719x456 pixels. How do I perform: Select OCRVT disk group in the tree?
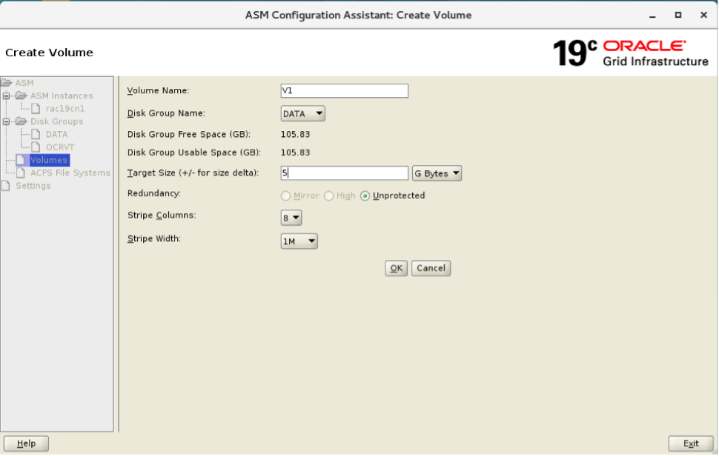coord(60,147)
